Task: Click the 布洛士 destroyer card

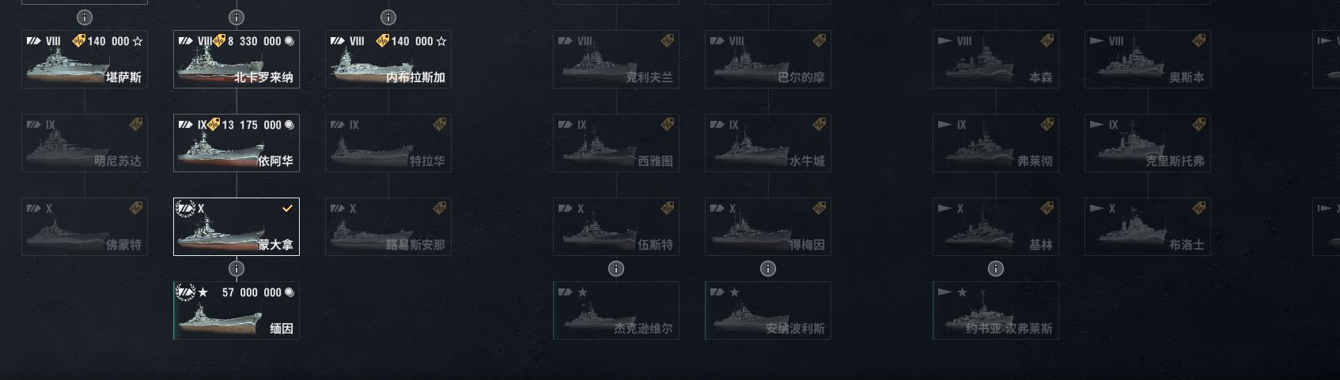Action: [1148, 227]
